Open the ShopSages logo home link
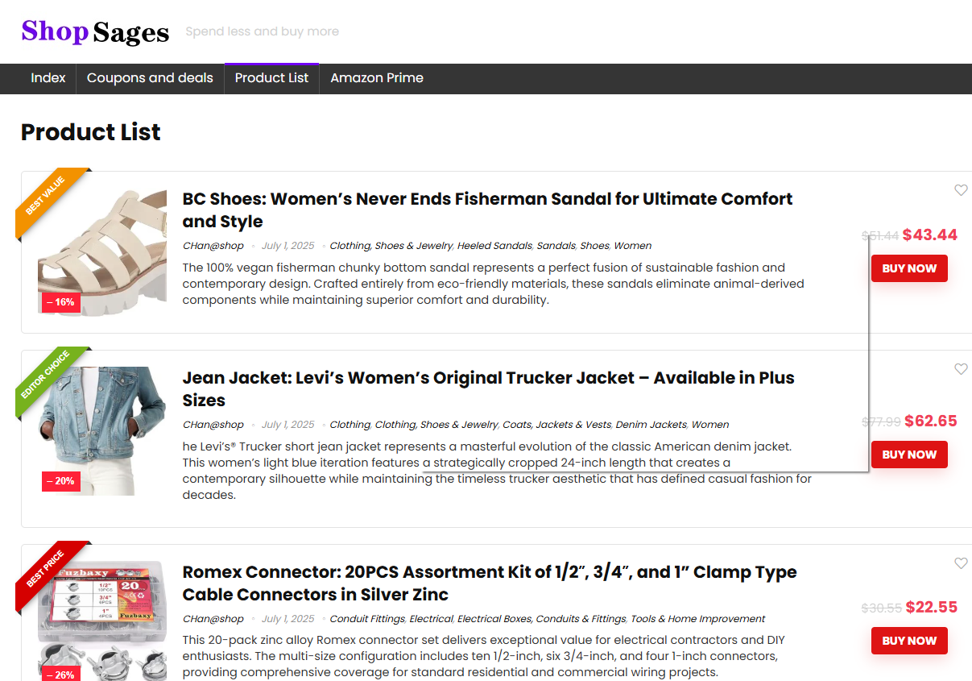The width and height of the screenshot is (972, 681). (x=95, y=31)
